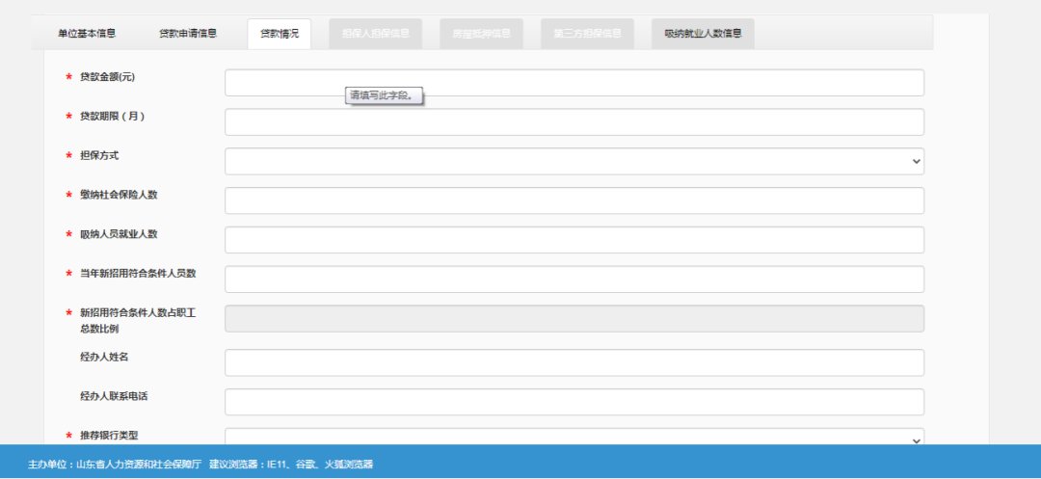Click the 担保方式 dropdown arrow

[x=916, y=162]
